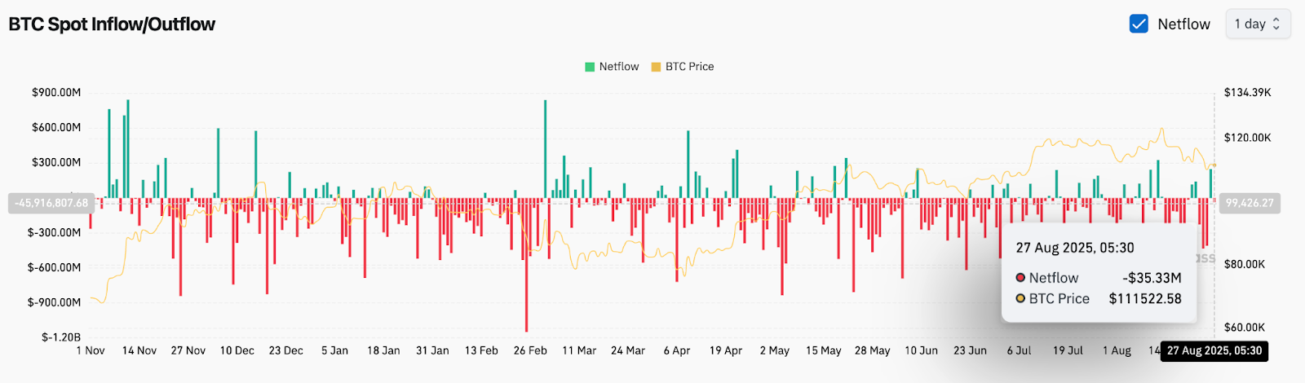Image resolution: width=1305 pixels, height=383 pixels.
Task: Click the black 27 Aug 2025 crosshair date label
Action: (1214, 351)
